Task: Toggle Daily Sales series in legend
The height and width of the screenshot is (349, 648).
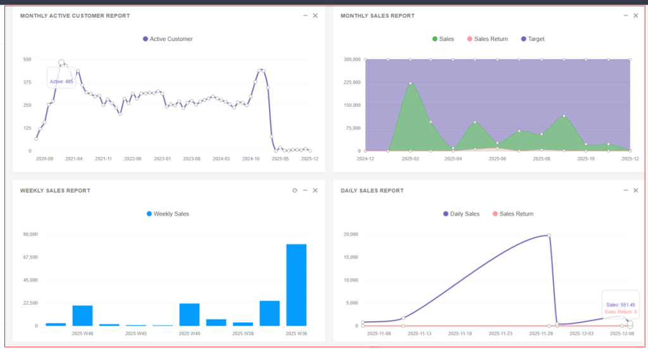Action: [461, 214]
